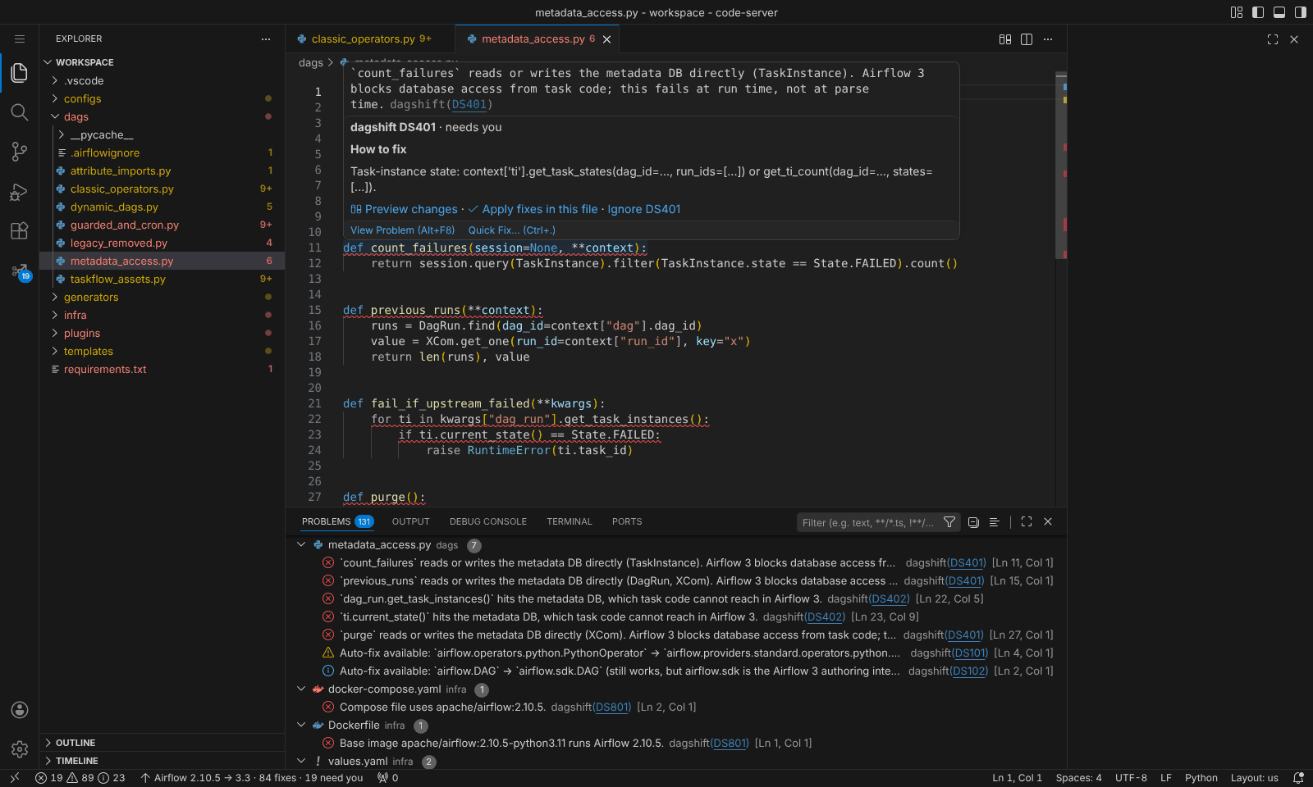Click Ignore DS401 link

pos(644,209)
